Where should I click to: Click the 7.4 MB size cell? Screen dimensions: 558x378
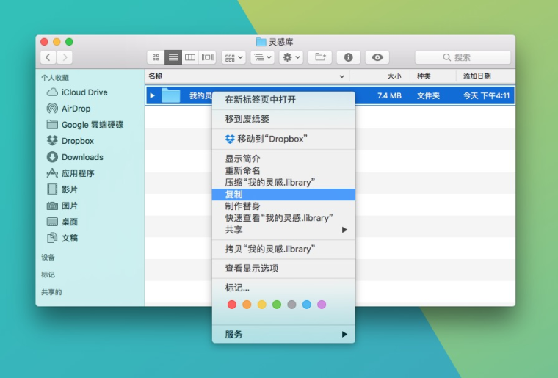click(389, 95)
